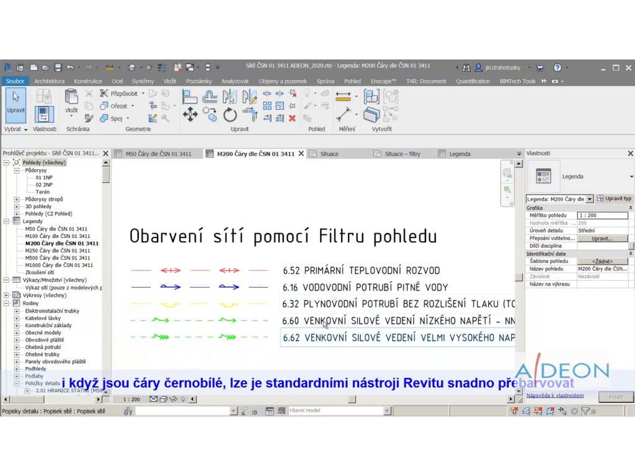Click the Project Browser vertical scrollbar thumb
Image resolution: width=635 pixels, height=476 pixels.
click(x=105, y=175)
